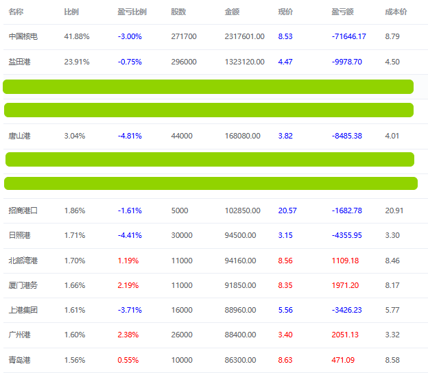Click the amount 91850.00
The width and height of the screenshot is (428, 373).
(240, 285)
